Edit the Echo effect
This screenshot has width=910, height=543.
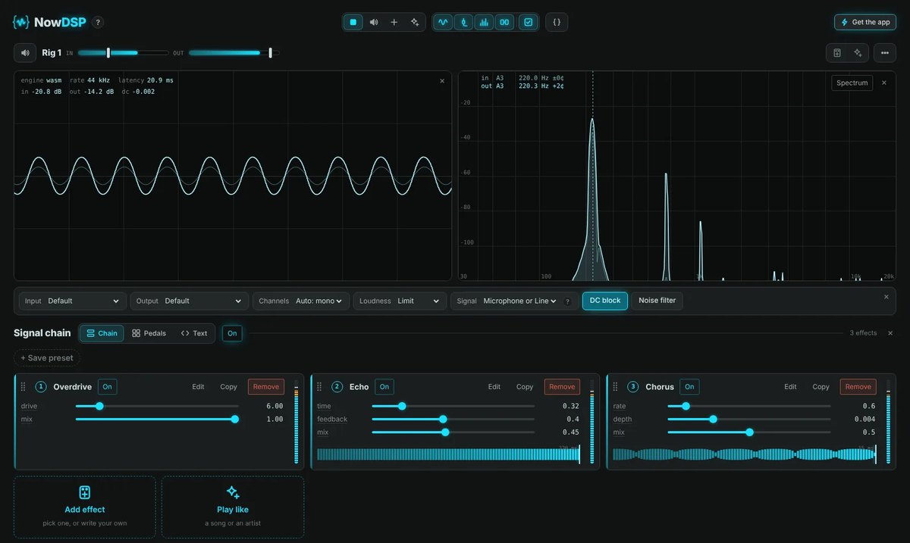click(494, 387)
